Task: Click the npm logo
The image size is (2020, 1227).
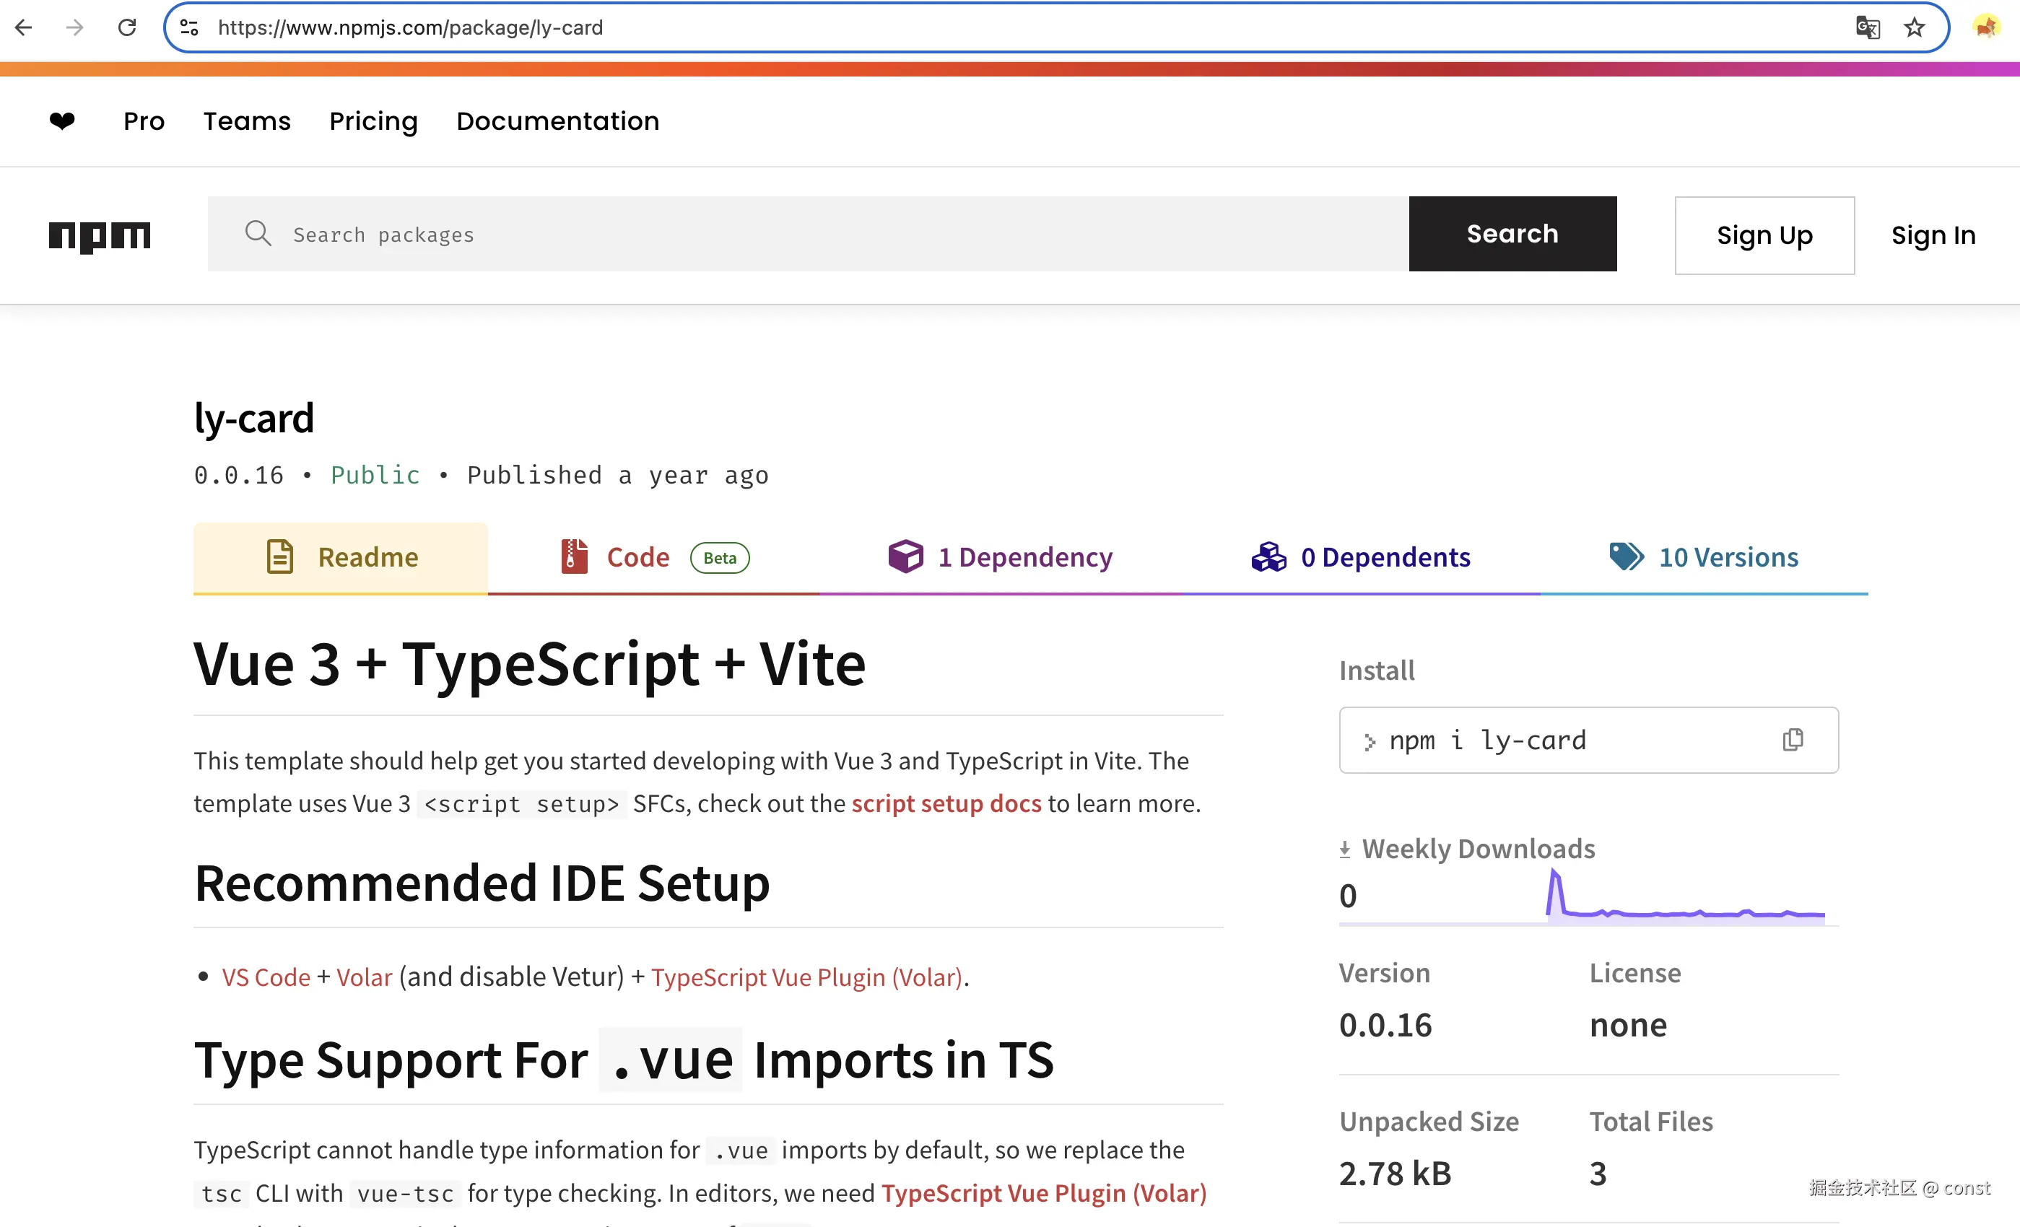Action: tap(99, 236)
